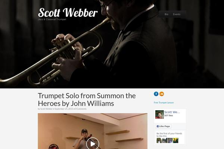Click the Facebook logo in the Like Page button
This screenshot has height=149, width=224.
pos(158,126)
